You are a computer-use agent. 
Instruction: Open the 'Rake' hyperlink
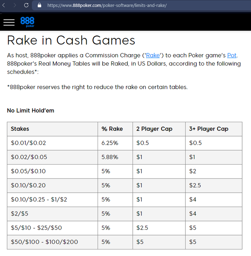153,56
